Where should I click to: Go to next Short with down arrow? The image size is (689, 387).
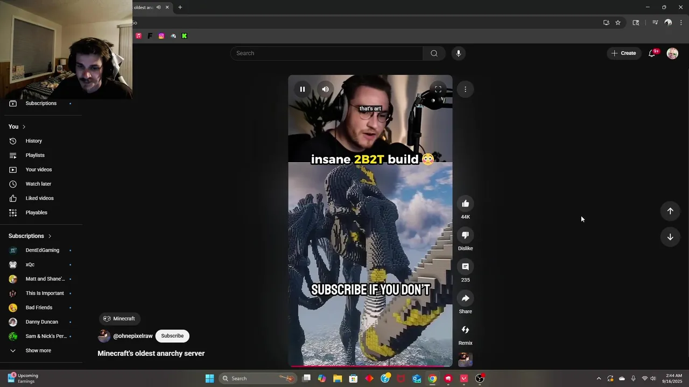(670, 237)
